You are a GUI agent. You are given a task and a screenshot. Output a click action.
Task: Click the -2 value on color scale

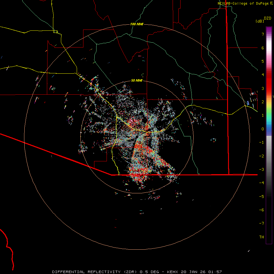262,156
